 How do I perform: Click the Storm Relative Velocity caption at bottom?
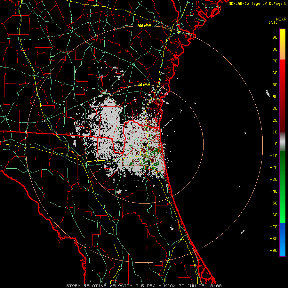(x=144, y=286)
